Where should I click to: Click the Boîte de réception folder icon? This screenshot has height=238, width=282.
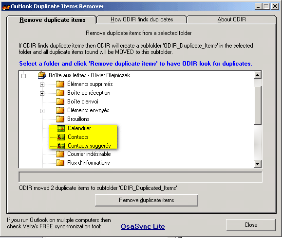[x=60, y=93]
